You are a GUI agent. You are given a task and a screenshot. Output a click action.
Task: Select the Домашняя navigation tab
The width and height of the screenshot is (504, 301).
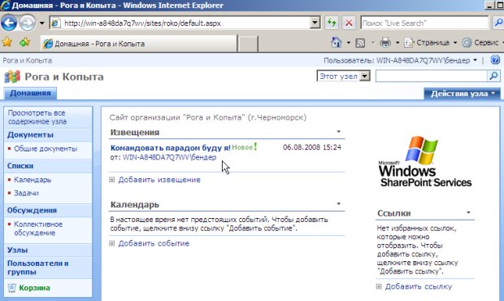point(30,94)
